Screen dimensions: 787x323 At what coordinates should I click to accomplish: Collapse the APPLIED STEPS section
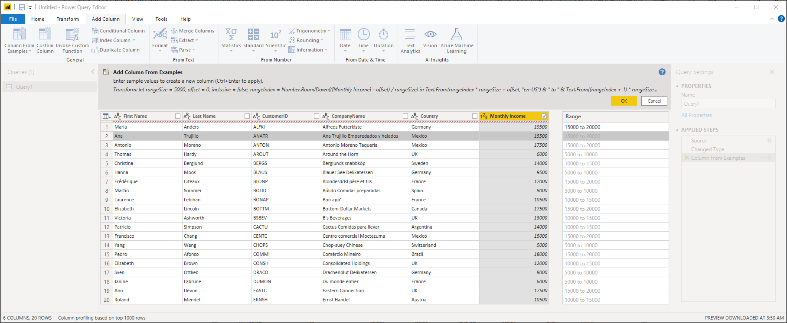coord(677,129)
